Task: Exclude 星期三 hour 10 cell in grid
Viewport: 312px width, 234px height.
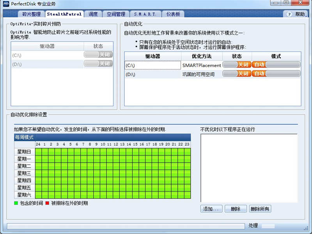Action: point(103,173)
